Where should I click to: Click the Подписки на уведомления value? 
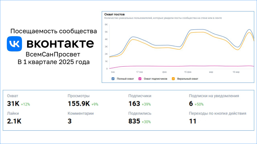pos(191,104)
